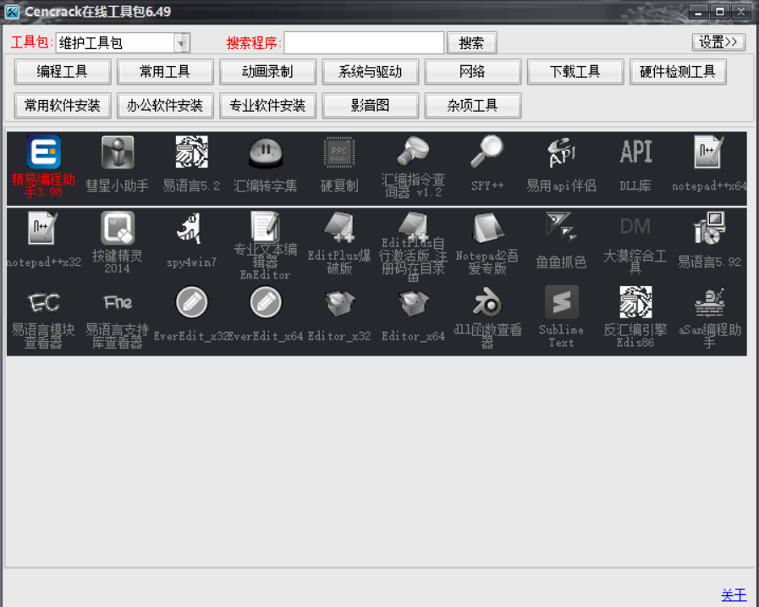This screenshot has height=607, width=759.
Task: Switch to 系统与驱动 category
Action: click(371, 72)
